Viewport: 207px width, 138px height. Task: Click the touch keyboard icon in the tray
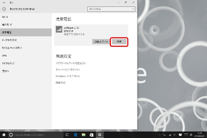coord(186,135)
